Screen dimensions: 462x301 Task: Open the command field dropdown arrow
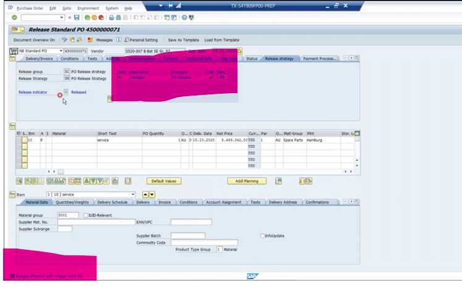point(62,18)
